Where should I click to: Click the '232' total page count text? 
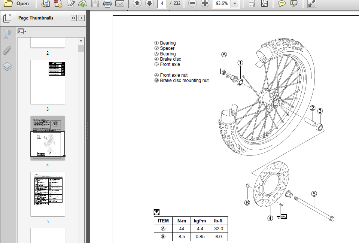(x=177, y=3)
